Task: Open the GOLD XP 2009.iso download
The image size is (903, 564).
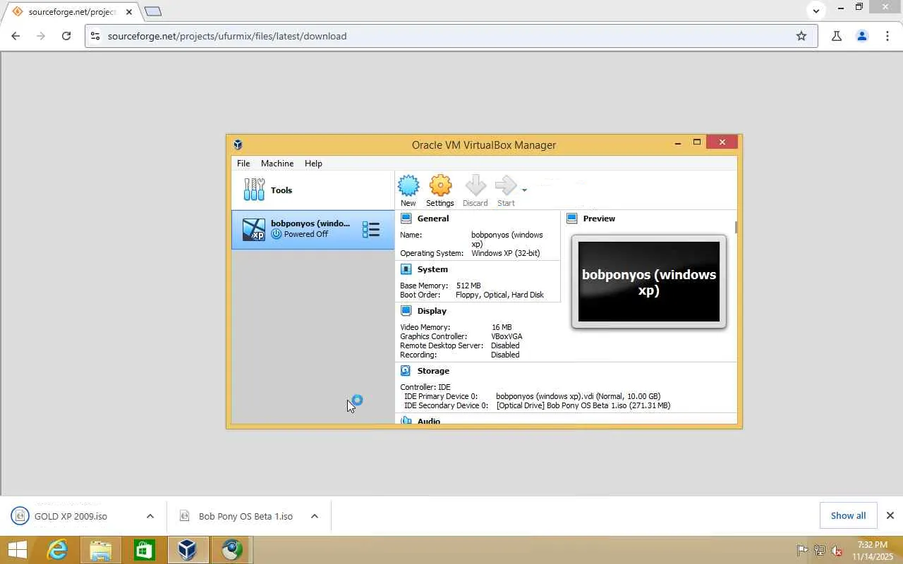Action: (71, 516)
